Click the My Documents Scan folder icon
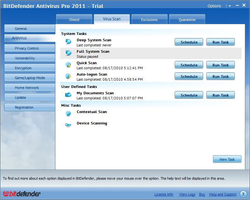 coord(68,95)
